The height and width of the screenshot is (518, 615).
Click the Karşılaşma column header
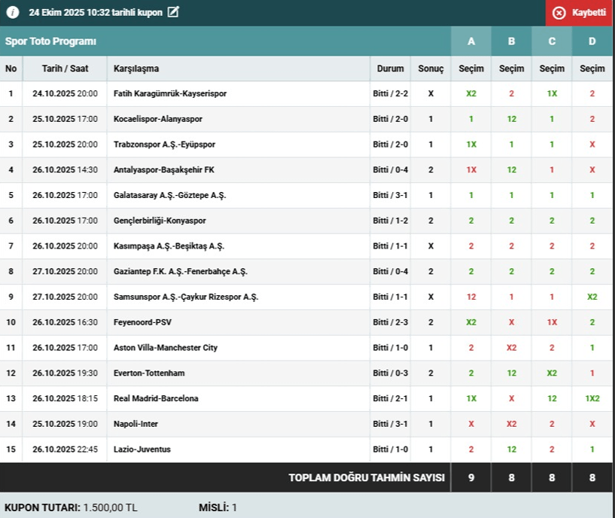(x=136, y=69)
